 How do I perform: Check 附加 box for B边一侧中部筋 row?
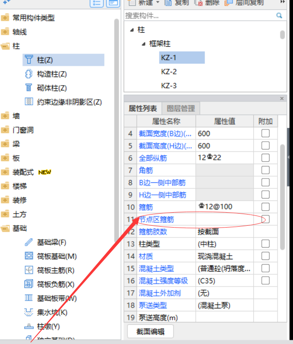pyautogui.click(x=265, y=183)
